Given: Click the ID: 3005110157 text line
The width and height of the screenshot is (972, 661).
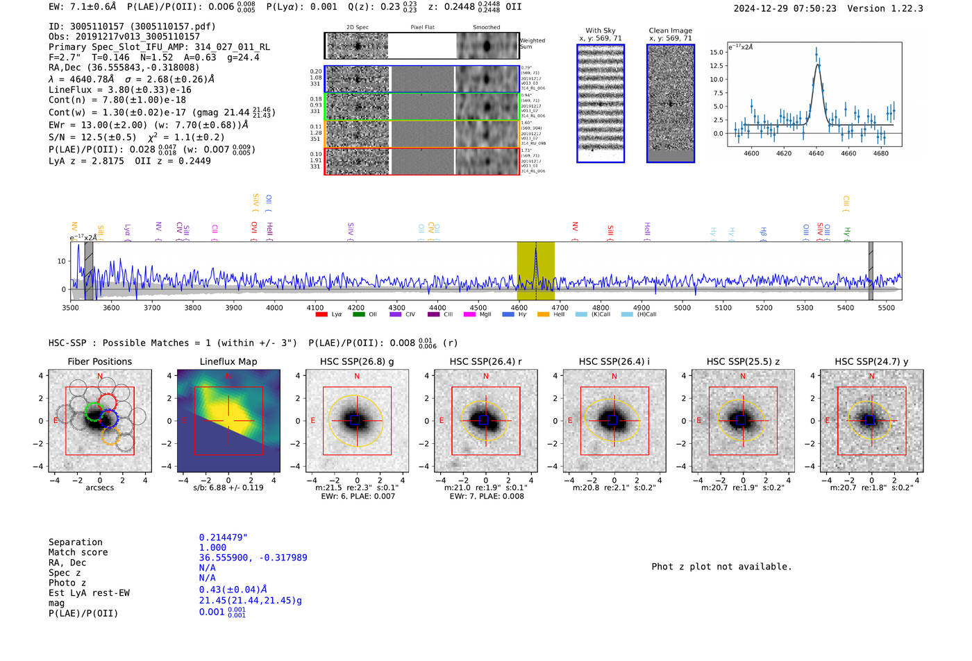Looking at the screenshot, I should coord(132,26).
